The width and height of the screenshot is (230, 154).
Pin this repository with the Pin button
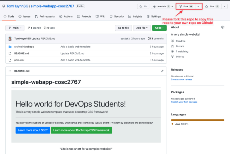point(143,7)
